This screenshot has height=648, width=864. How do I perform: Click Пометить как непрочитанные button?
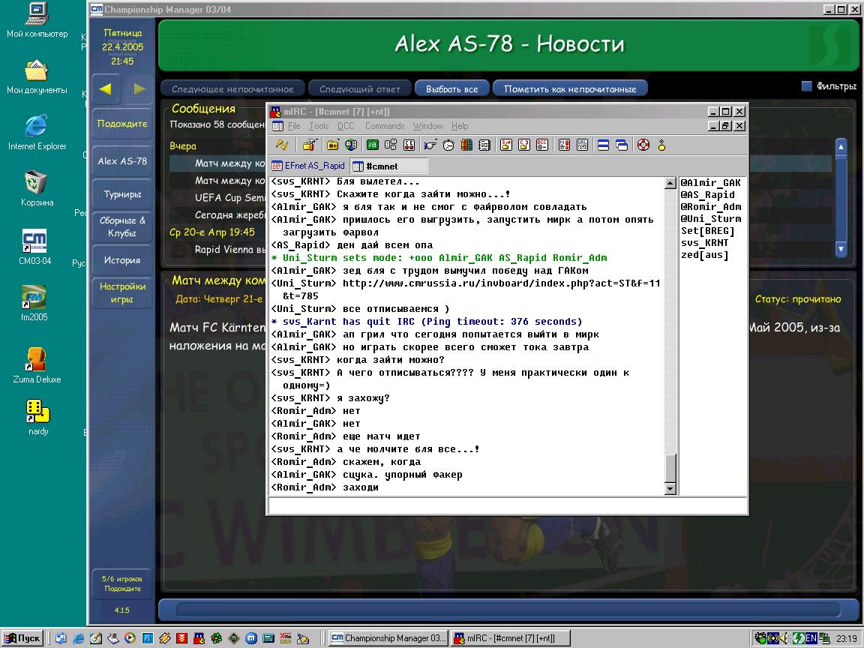click(x=570, y=88)
